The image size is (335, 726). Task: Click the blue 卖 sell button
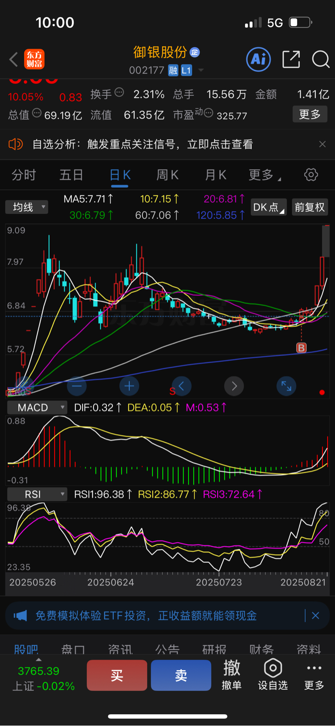(181, 675)
